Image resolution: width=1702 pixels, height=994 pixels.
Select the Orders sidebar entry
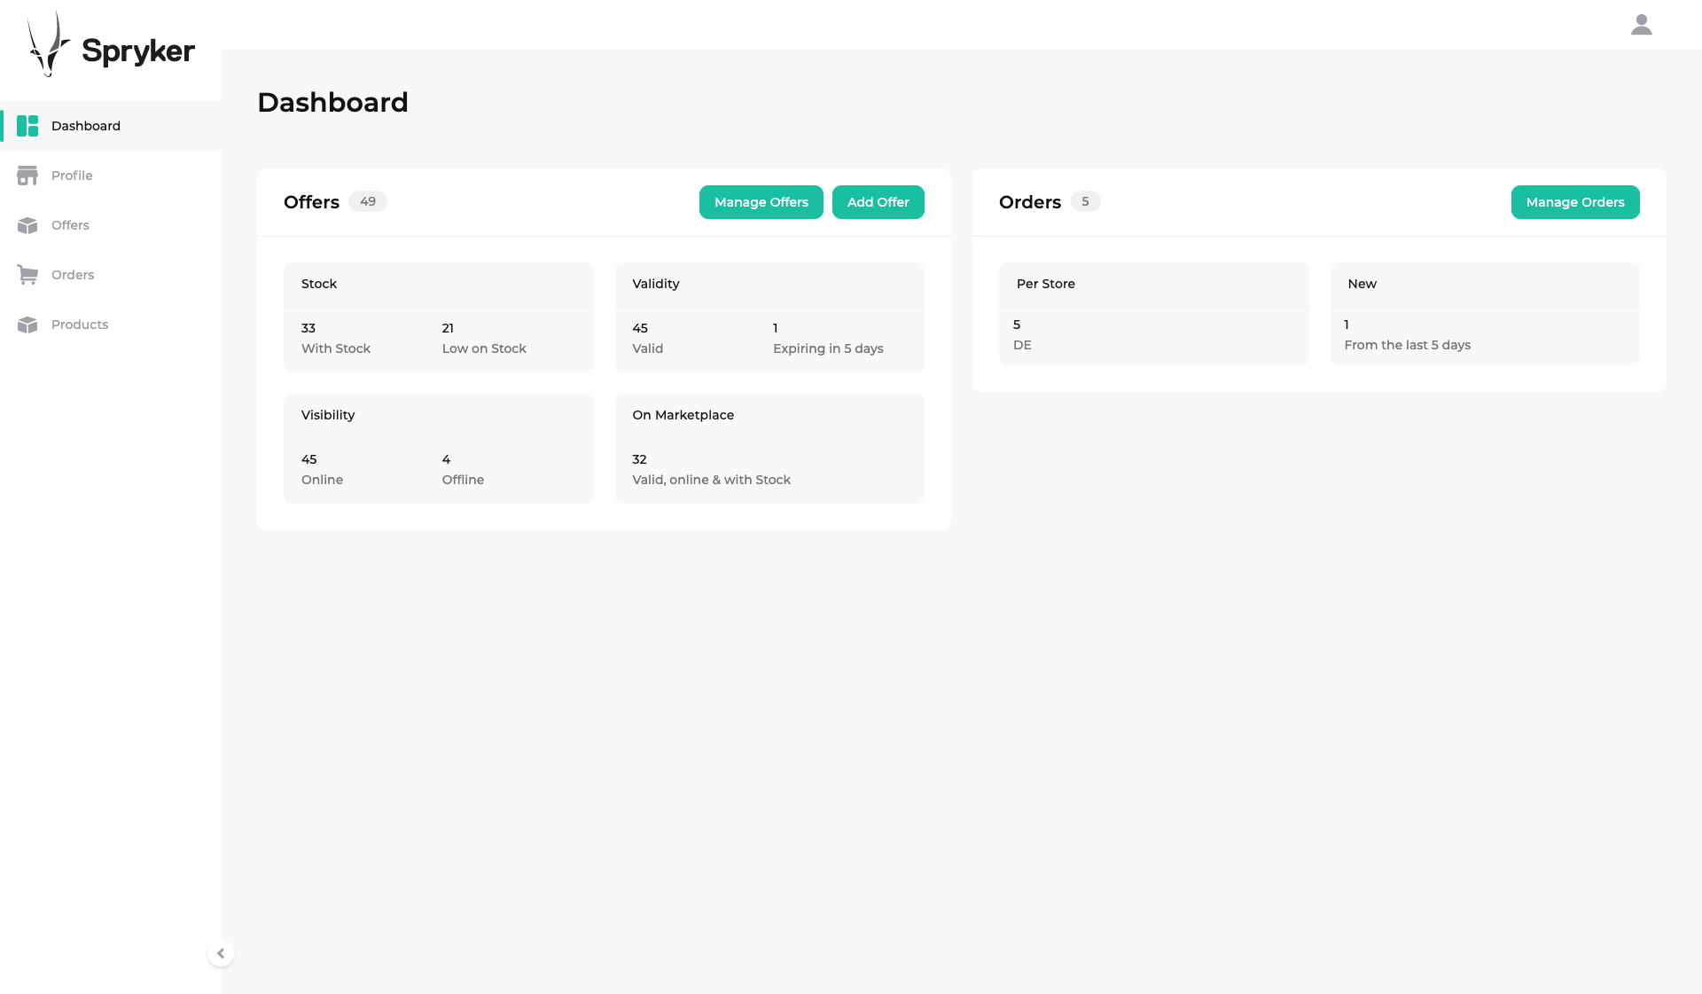[73, 275]
